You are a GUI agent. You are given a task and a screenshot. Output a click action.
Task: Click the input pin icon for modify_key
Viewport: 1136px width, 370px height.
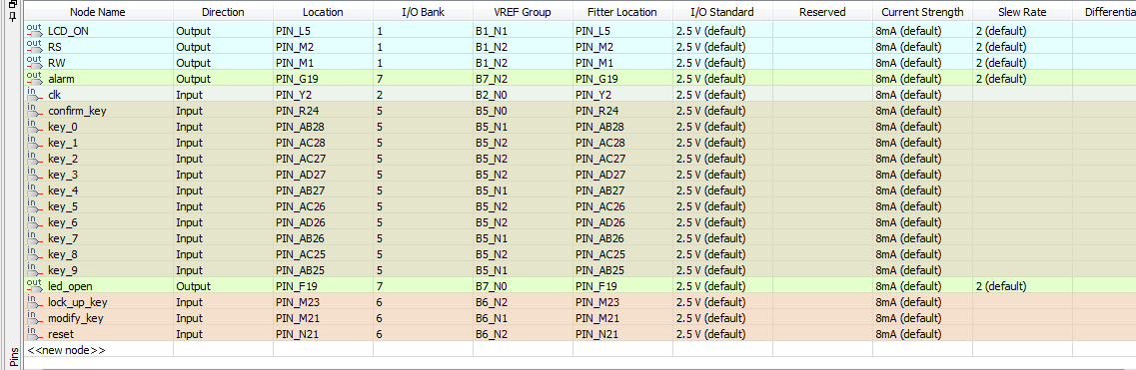(x=34, y=317)
